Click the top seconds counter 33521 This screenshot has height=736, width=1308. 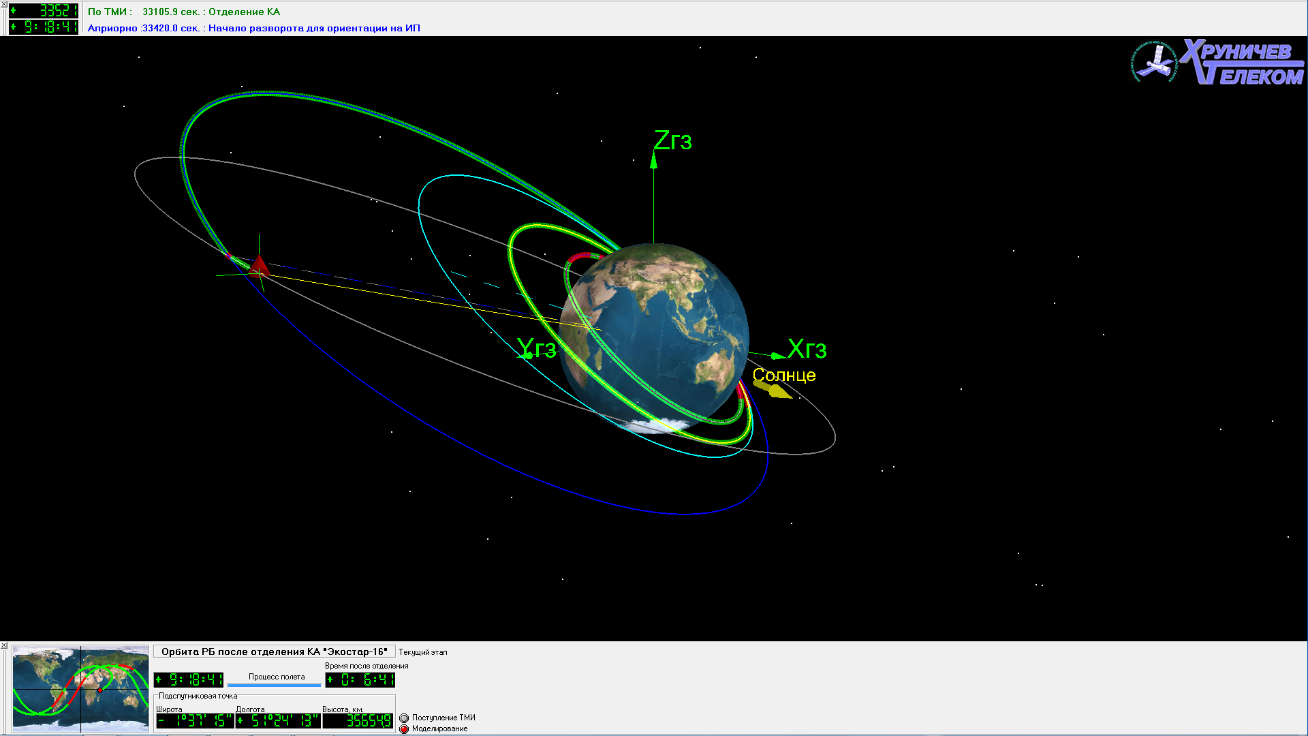pos(44,10)
